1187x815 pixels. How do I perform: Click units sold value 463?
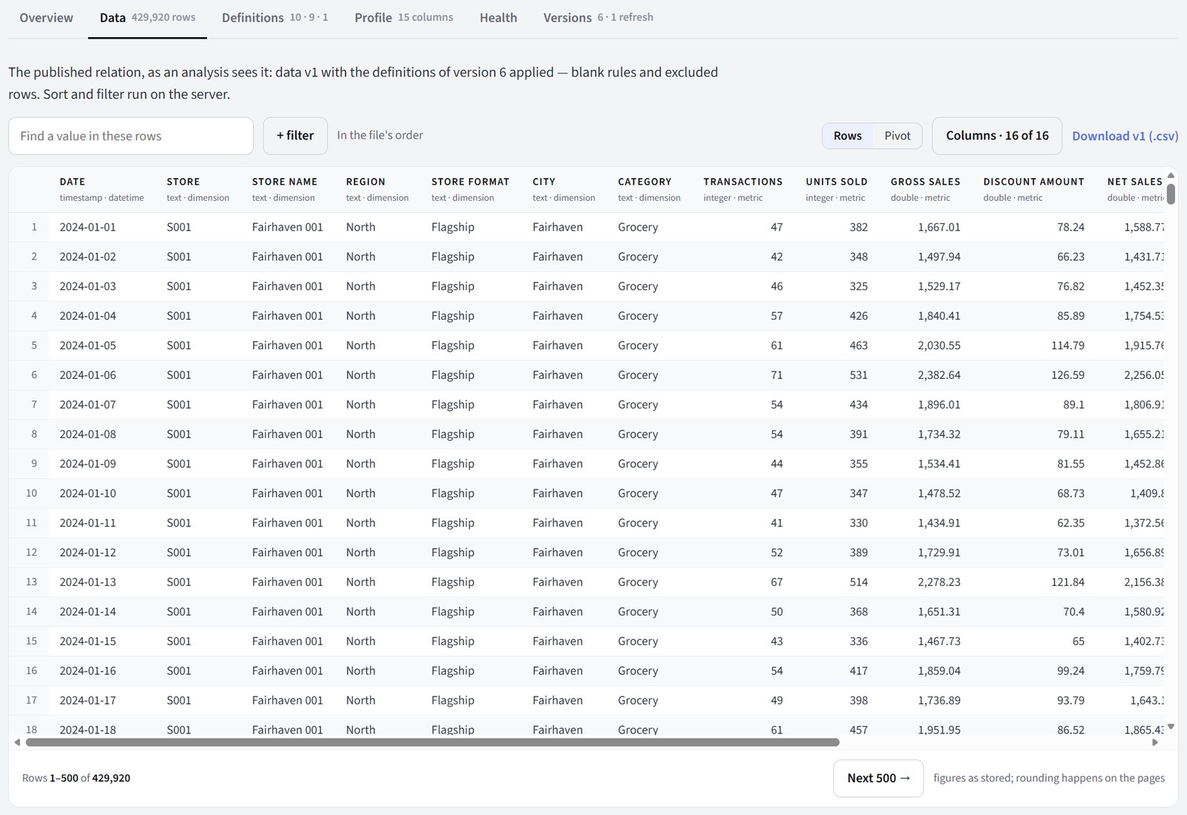858,346
